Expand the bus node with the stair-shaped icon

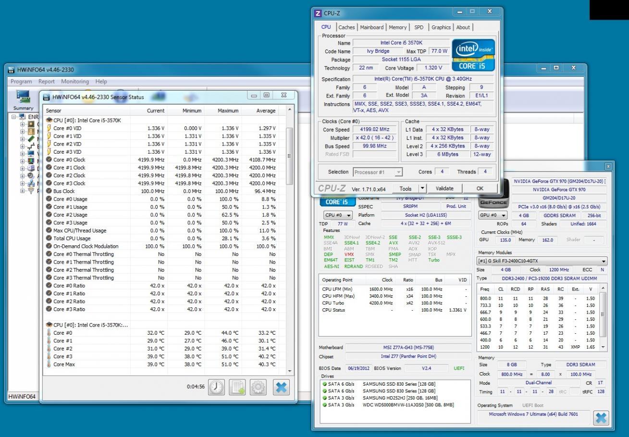point(22,146)
